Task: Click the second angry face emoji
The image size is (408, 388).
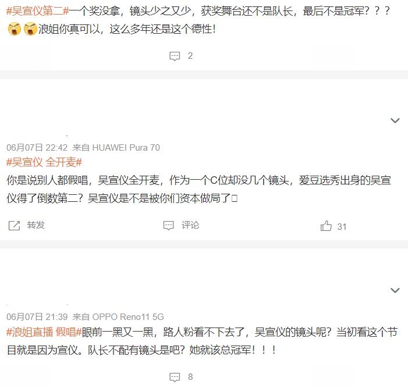Action: (x=30, y=29)
